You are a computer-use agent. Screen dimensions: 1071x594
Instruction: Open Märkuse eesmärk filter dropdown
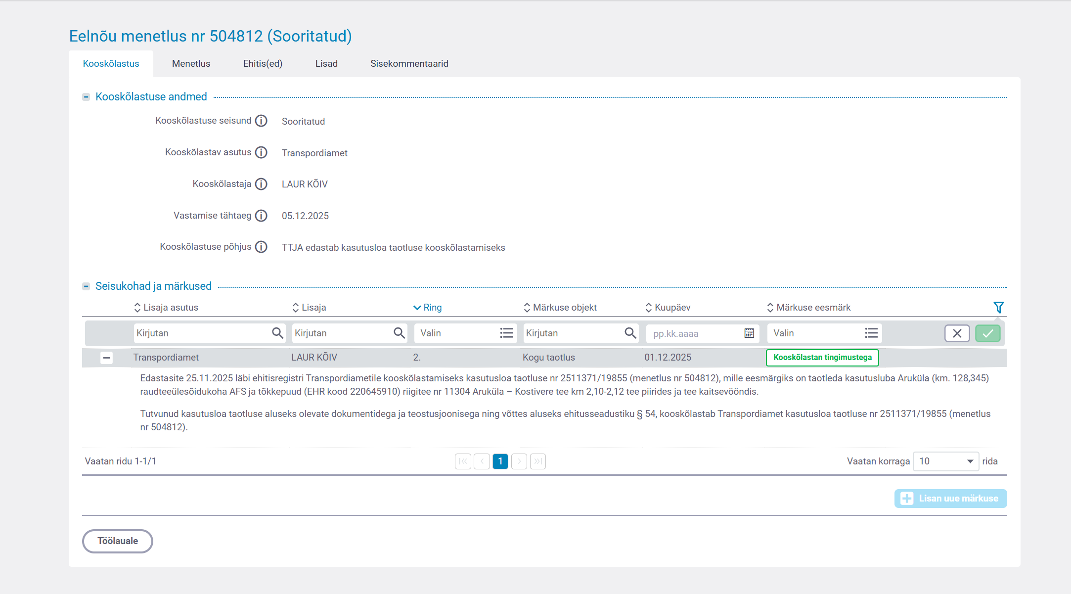[x=824, y=333]
